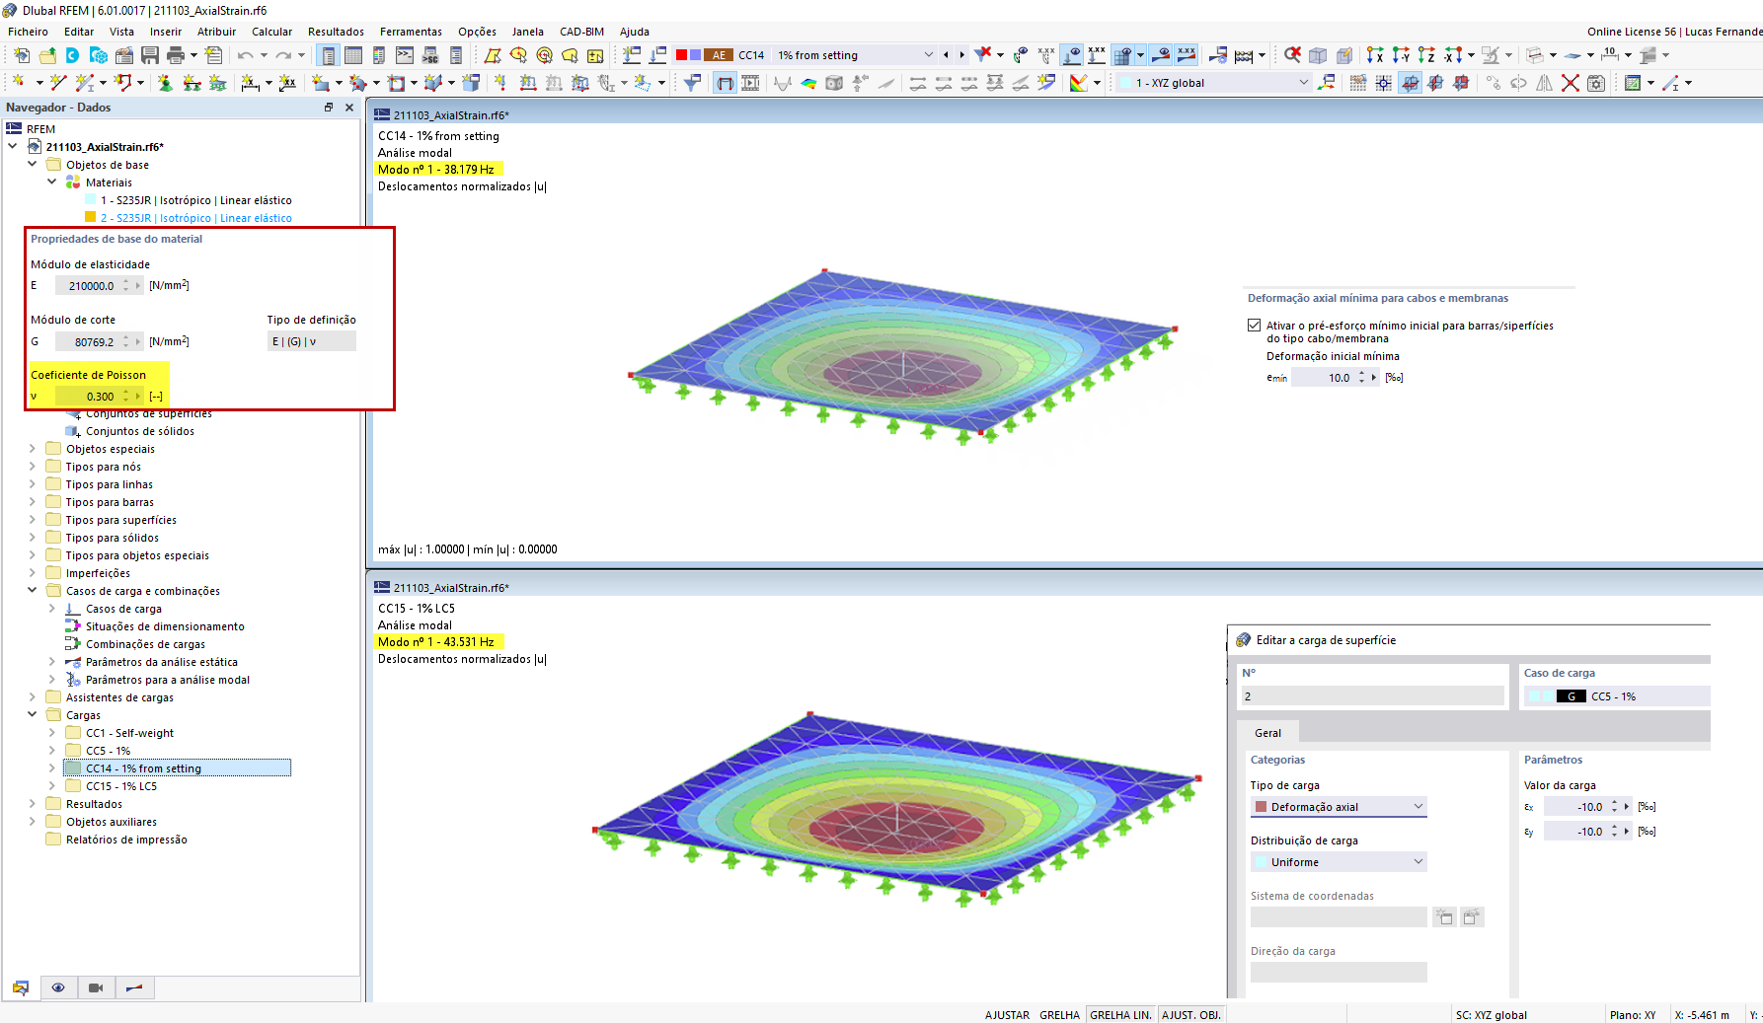Screen dimensions: 1763x1023
Task: Click the mirror tool icon
Action: coord(1545,83)
